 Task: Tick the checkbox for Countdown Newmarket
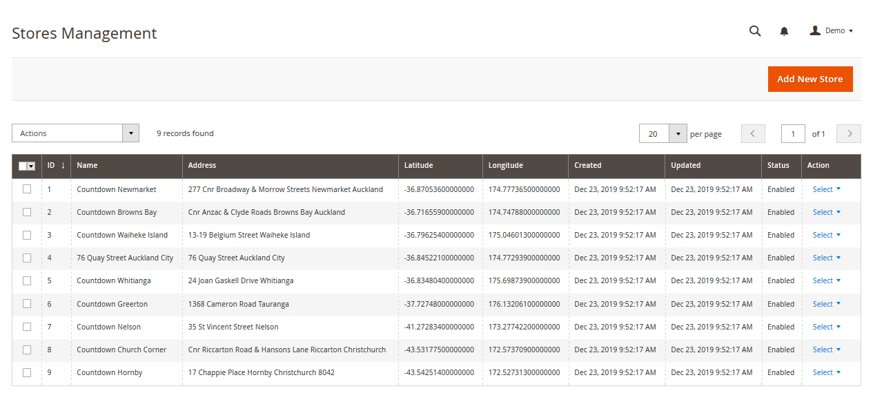[x=27, y=189]
